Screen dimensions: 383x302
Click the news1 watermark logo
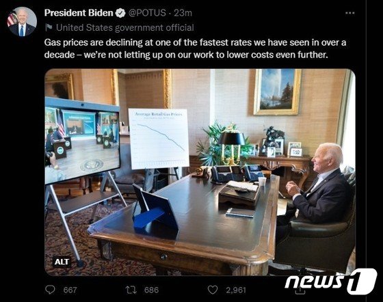(330, 281)
